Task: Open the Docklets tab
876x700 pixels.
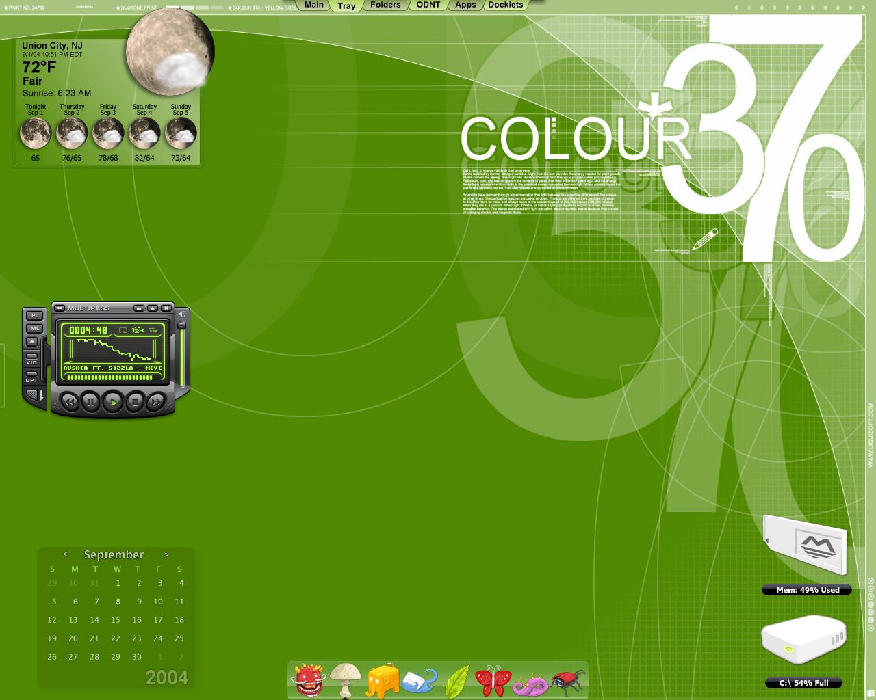Action: (506, 5)
